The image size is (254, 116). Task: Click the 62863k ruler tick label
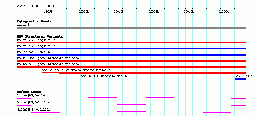pos(119,11)
